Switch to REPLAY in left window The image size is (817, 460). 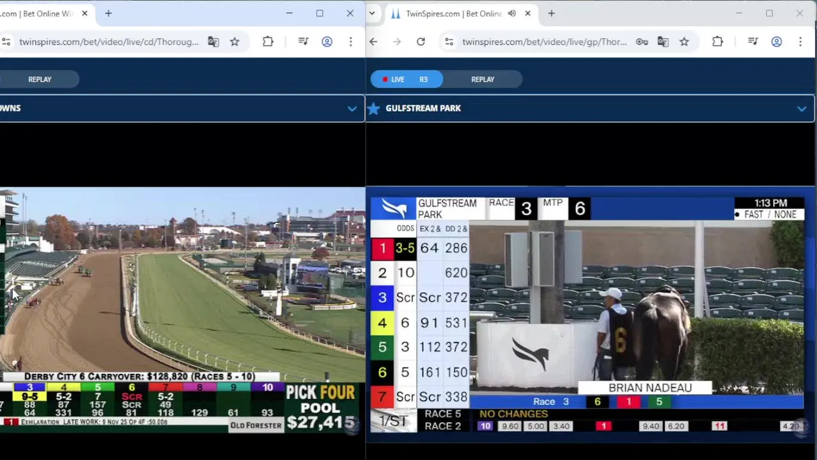tap(40, 79)
